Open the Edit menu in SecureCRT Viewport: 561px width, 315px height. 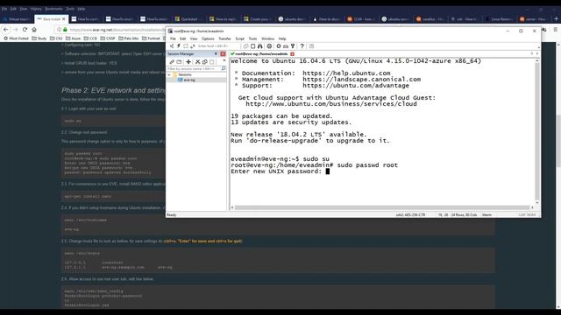183,38
